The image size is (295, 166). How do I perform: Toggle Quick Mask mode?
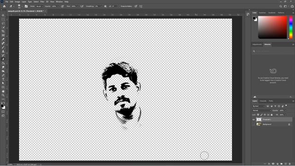click(3, 112)
